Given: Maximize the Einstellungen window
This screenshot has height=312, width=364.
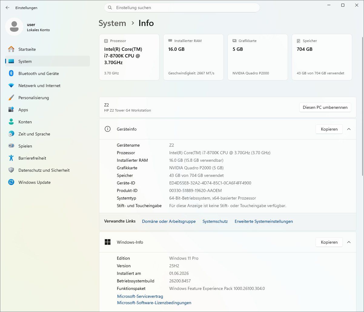Looking at the screenshot, I should [343, 5].
